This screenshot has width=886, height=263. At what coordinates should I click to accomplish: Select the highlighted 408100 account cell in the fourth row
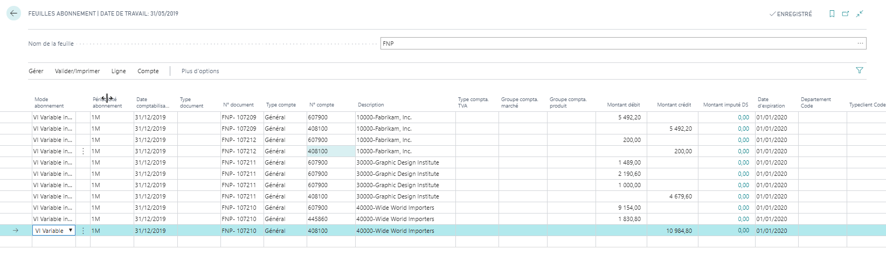330,152
